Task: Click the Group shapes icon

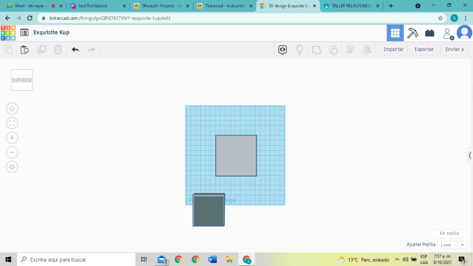Action: [x=316, y=50]
